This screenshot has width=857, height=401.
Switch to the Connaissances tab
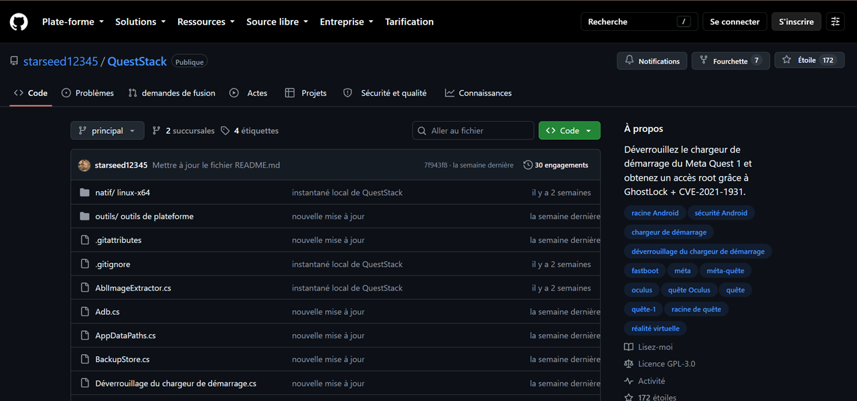tap(478, 93)
